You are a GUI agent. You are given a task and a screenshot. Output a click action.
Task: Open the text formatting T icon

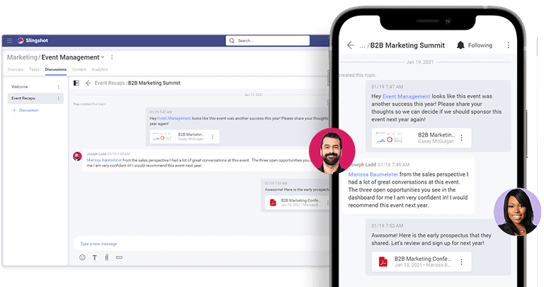pyautogui.click(x=94, y=257)
